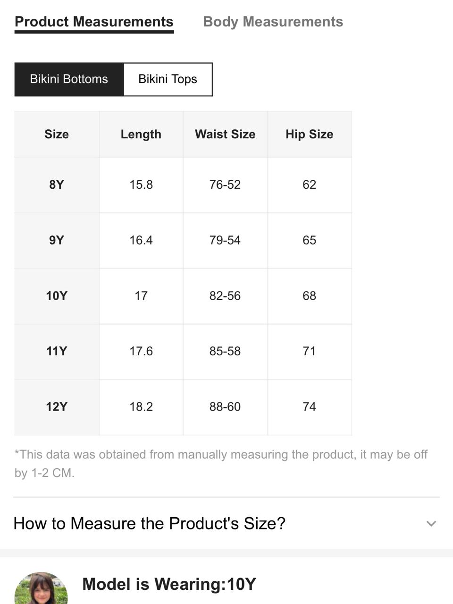Screen dimensions: 453x604
Task: Expand the How to Measure chevron
Action: (x=431, y=523)
